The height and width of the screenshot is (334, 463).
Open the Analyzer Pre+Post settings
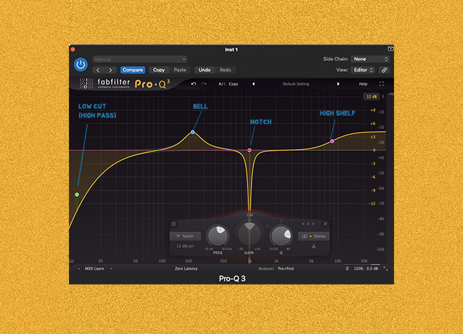[x=286, y=269]
